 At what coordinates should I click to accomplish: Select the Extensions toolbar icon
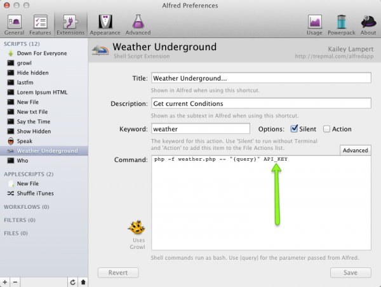click(70, 25)
